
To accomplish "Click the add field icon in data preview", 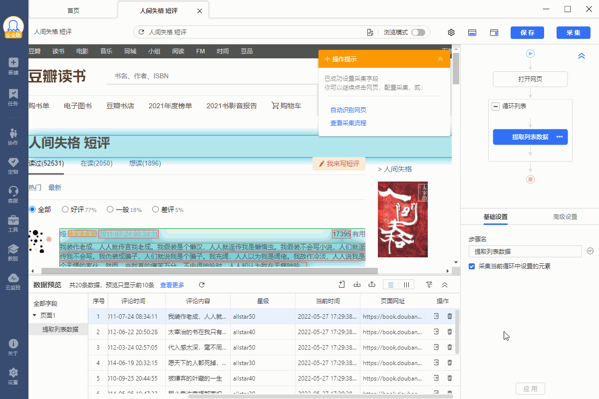I will pos(342,284).
